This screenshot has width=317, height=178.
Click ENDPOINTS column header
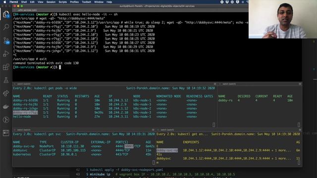coord(191,142)
